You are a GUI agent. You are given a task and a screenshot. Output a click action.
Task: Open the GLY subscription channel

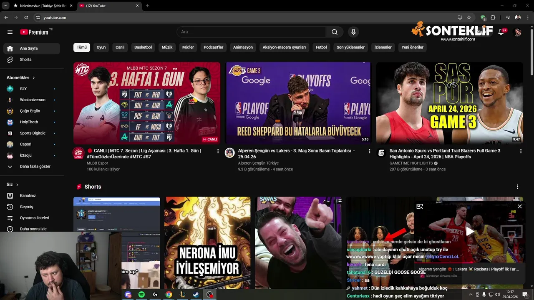tap(32, 89)
